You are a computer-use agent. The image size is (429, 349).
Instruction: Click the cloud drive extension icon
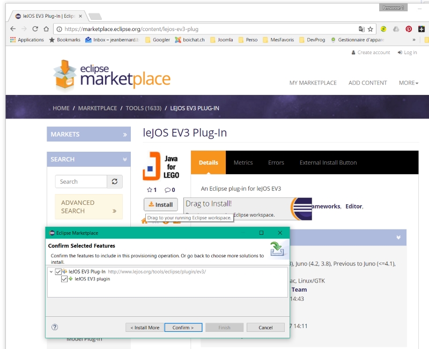tap(396, 29)
